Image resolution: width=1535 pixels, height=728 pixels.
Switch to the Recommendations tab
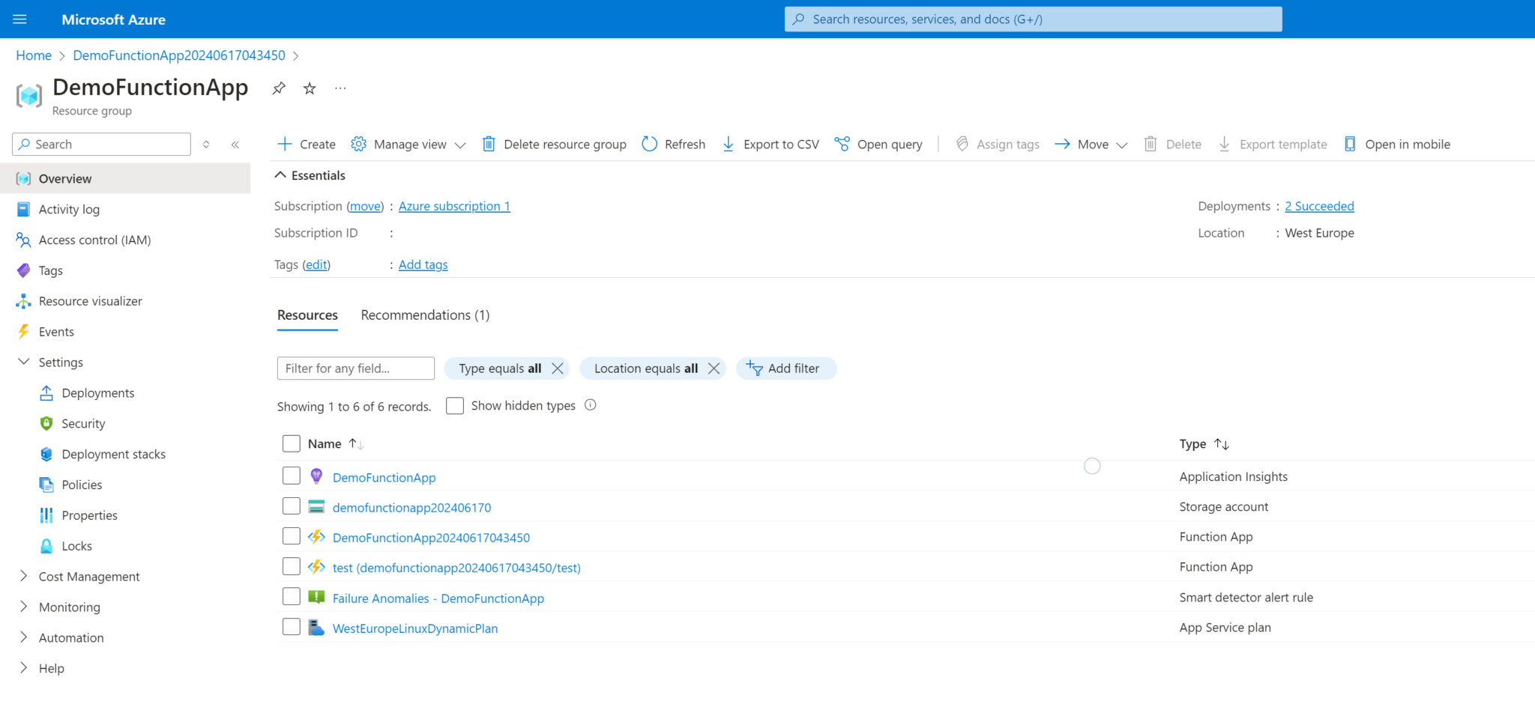click(x=424, y=315)
